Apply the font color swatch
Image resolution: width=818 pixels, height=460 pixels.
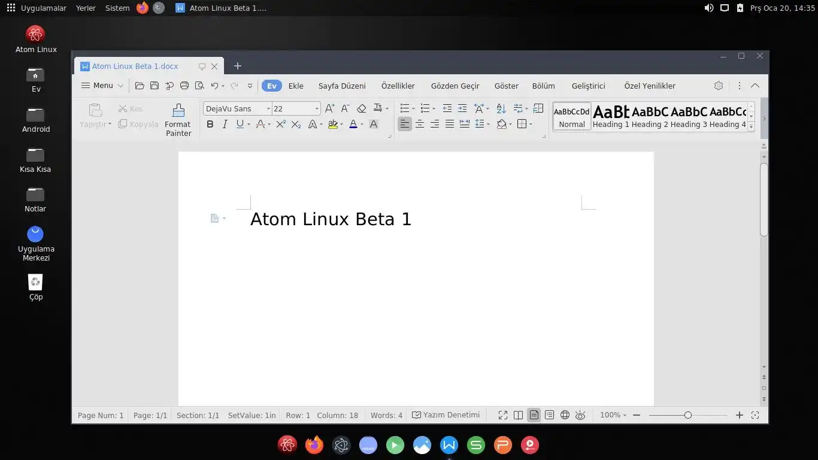pos(353,125)
